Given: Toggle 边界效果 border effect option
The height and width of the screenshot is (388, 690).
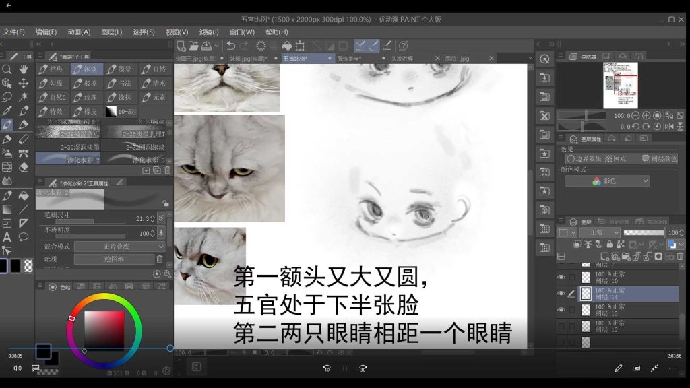Looking at the screenshot, I should (584, 158).
